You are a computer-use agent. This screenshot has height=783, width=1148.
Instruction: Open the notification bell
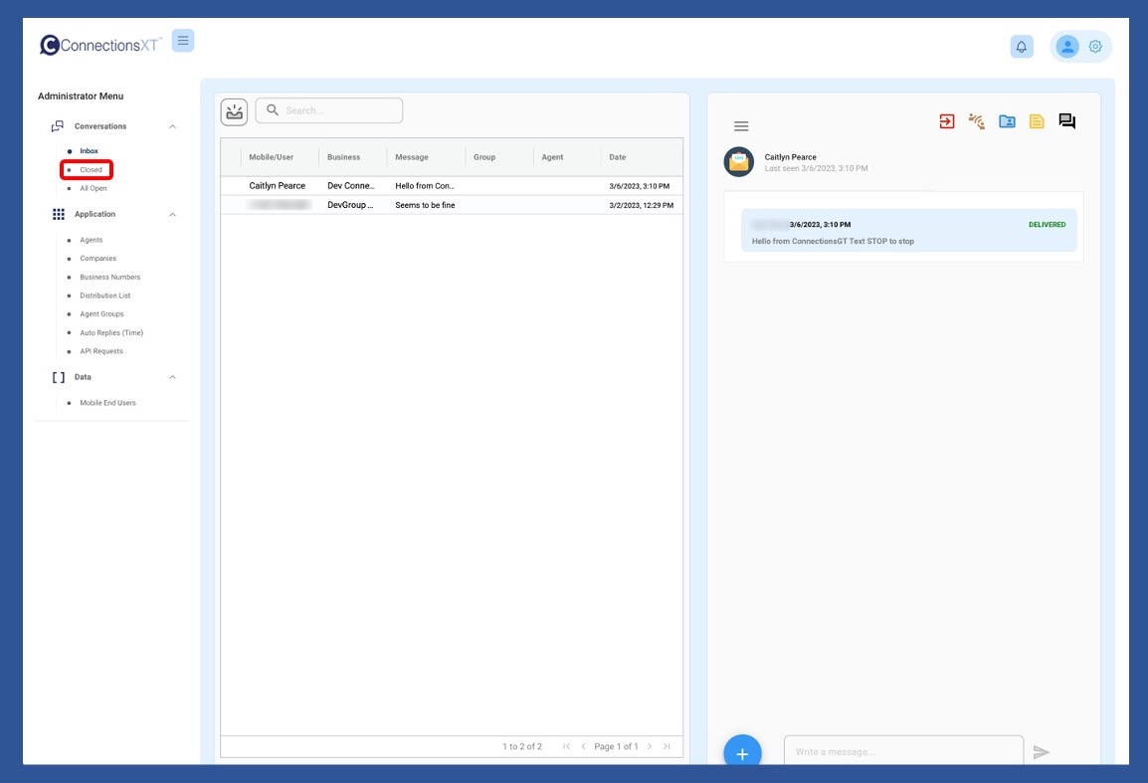1021,47
